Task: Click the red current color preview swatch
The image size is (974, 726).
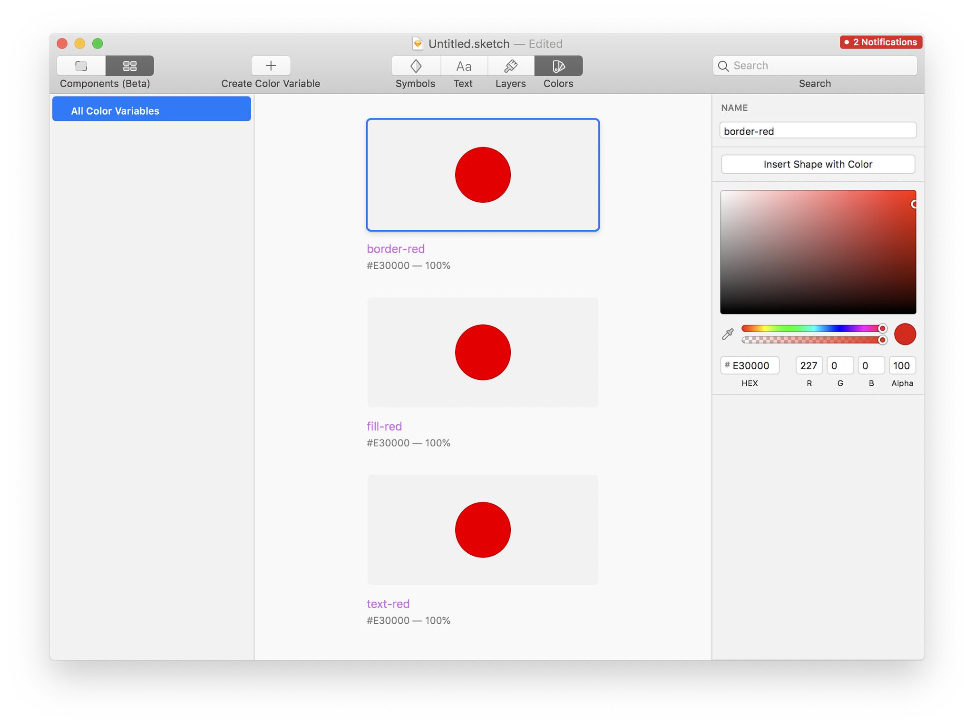Action: pyautogui.click(x=905, y=334)
